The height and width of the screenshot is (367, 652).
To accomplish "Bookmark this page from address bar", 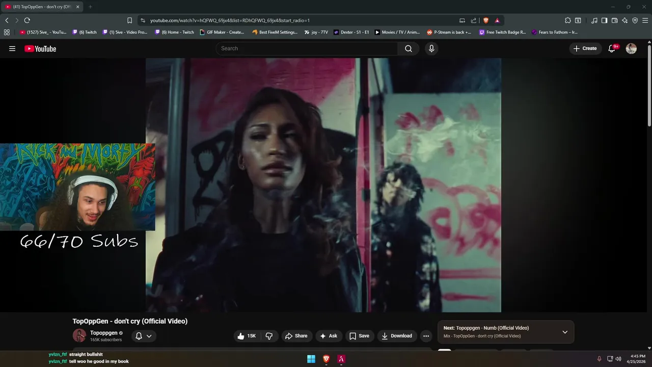I will point(129,20).
